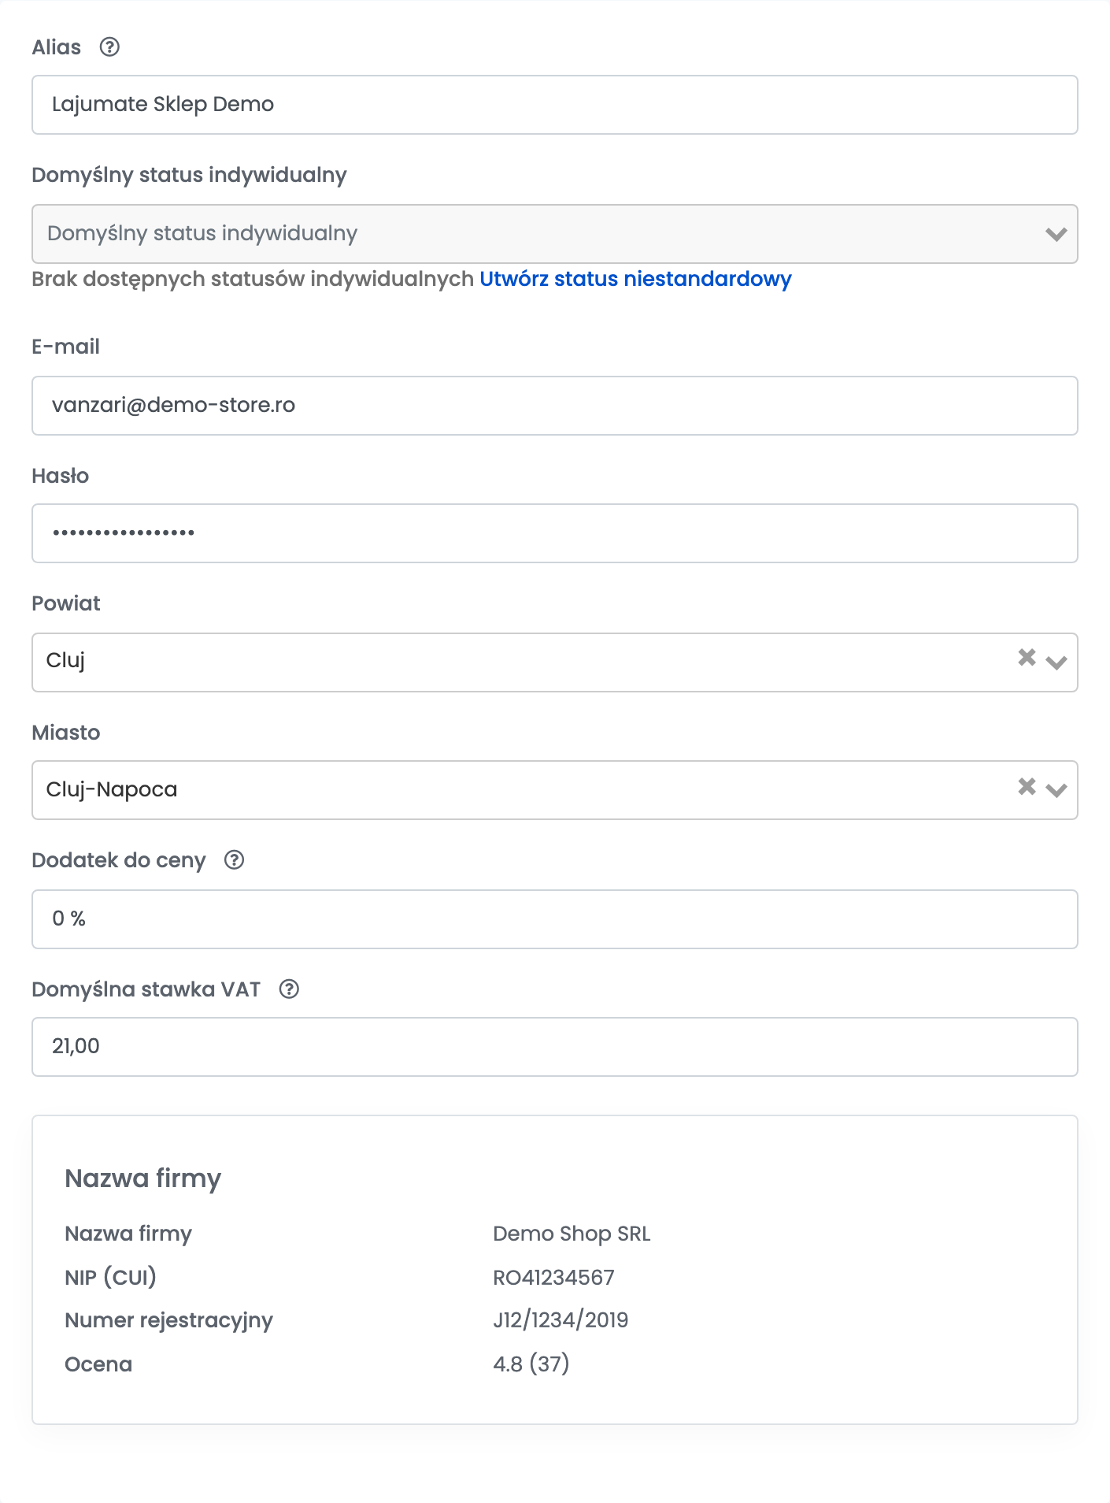The image size is (1110, 1503).
Task: Click the Miasto field label
Action: click(66, 733)
